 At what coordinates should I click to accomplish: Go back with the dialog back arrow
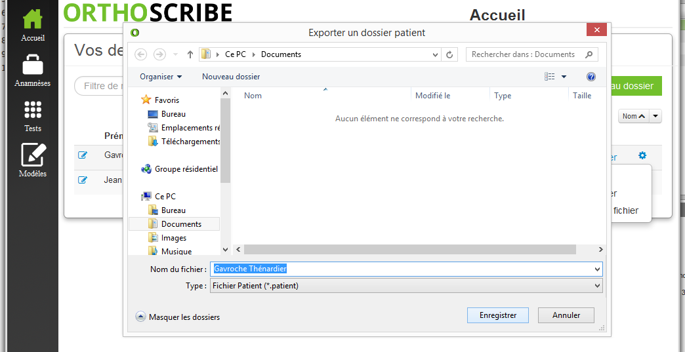tap(140, 54)
